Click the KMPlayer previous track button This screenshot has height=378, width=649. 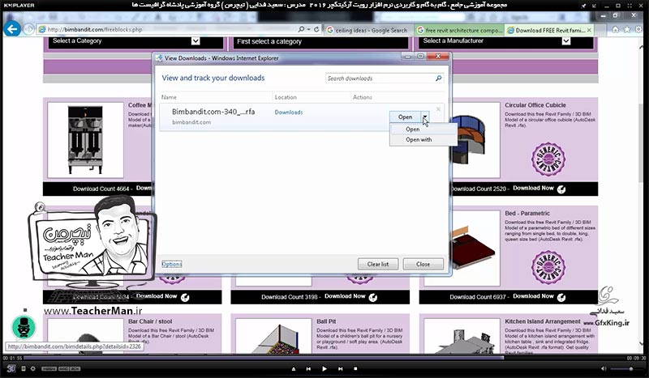308,368
